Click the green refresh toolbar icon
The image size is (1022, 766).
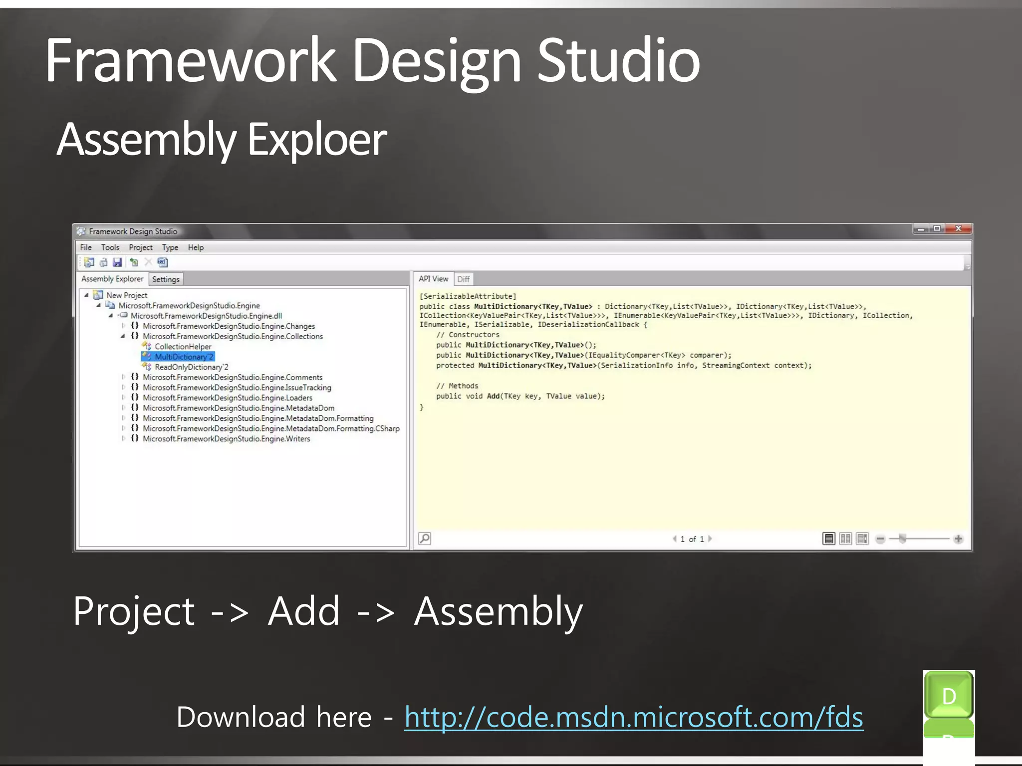pyautogui.click(x=134, y=262)
